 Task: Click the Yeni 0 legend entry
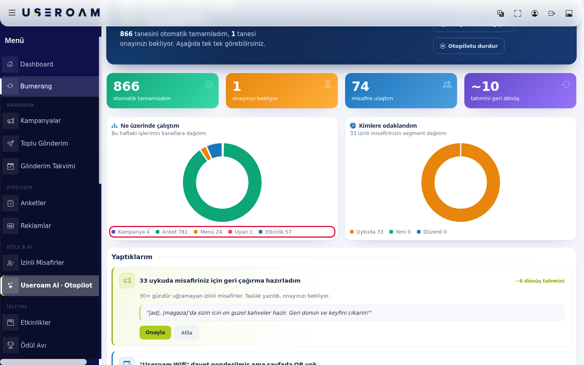400,232
